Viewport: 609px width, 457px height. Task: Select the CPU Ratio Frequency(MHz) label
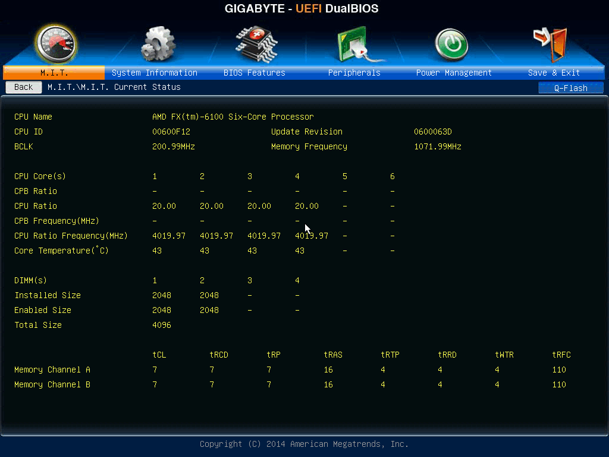coord(71,236)
